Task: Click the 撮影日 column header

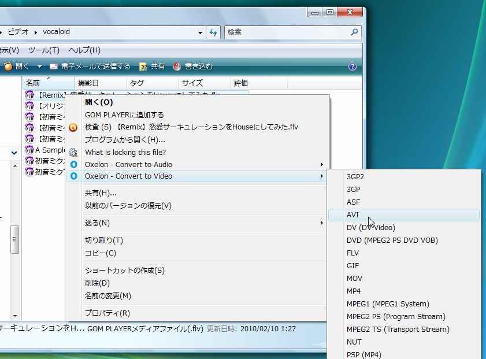Action: coord(101,83)
